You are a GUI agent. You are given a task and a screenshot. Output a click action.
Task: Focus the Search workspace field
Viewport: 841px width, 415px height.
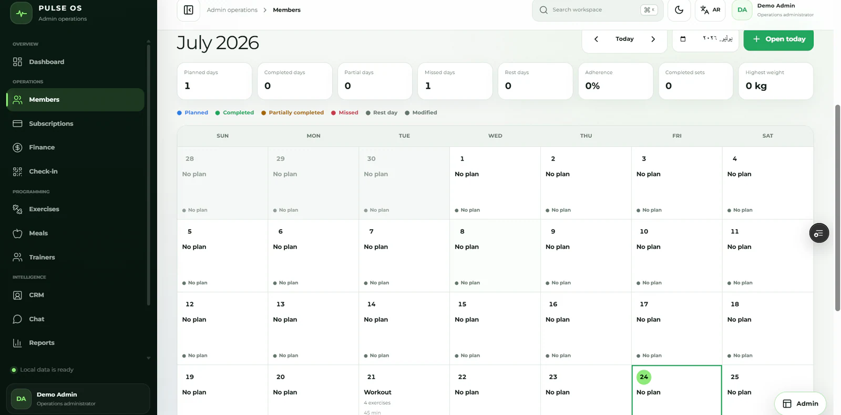tap(598, 10)
